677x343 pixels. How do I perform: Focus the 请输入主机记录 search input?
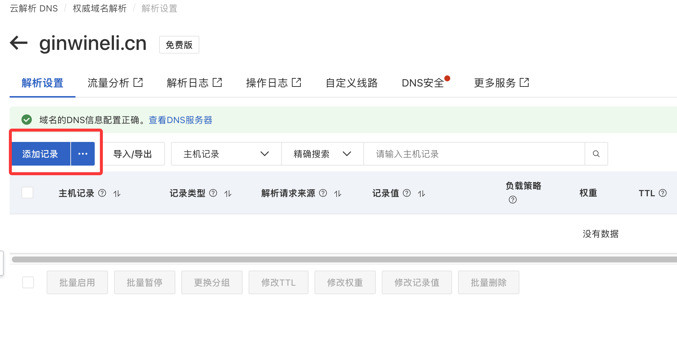pyautogui.click(x=474, y=154)
